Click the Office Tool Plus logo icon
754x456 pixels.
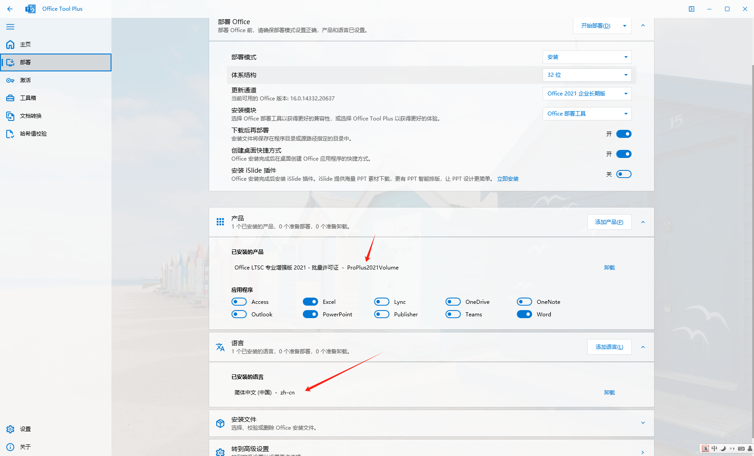click(x=30, y=9)
